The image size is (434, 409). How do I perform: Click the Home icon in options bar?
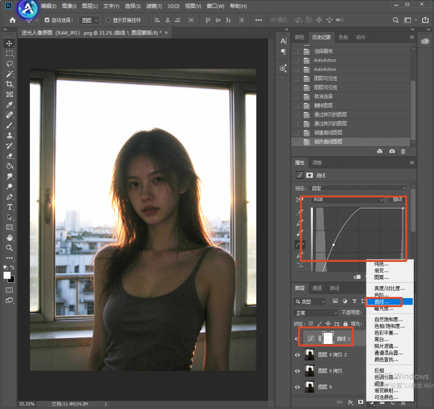12,20
